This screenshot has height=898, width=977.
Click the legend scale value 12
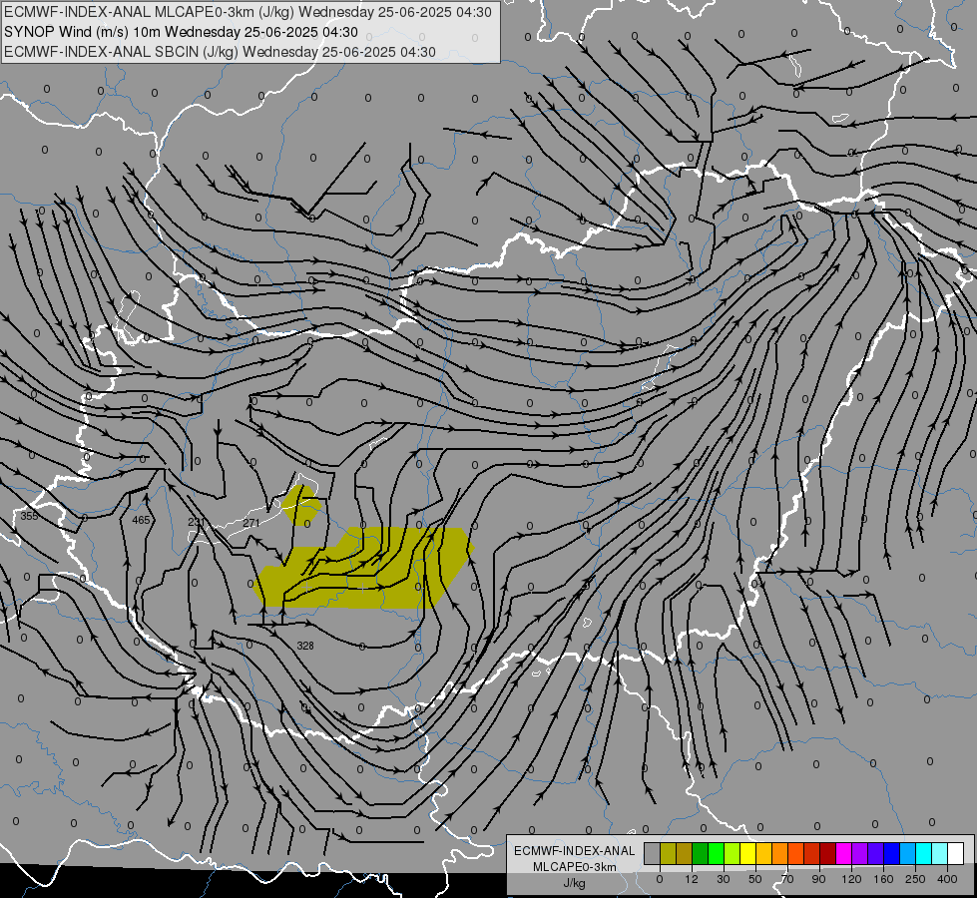click(x=692, y=879)
